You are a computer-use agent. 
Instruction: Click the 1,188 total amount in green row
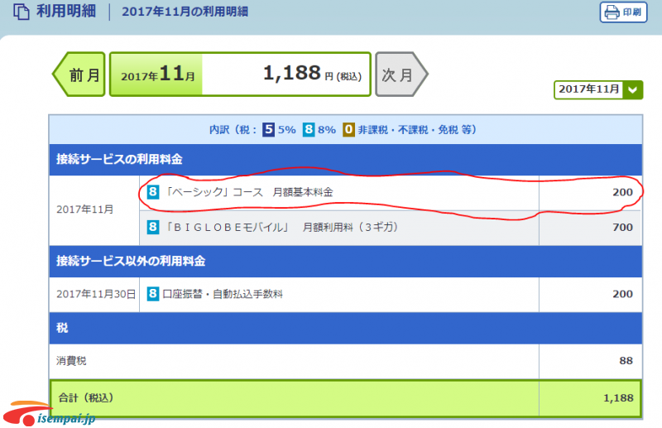(x=618, y=398)
